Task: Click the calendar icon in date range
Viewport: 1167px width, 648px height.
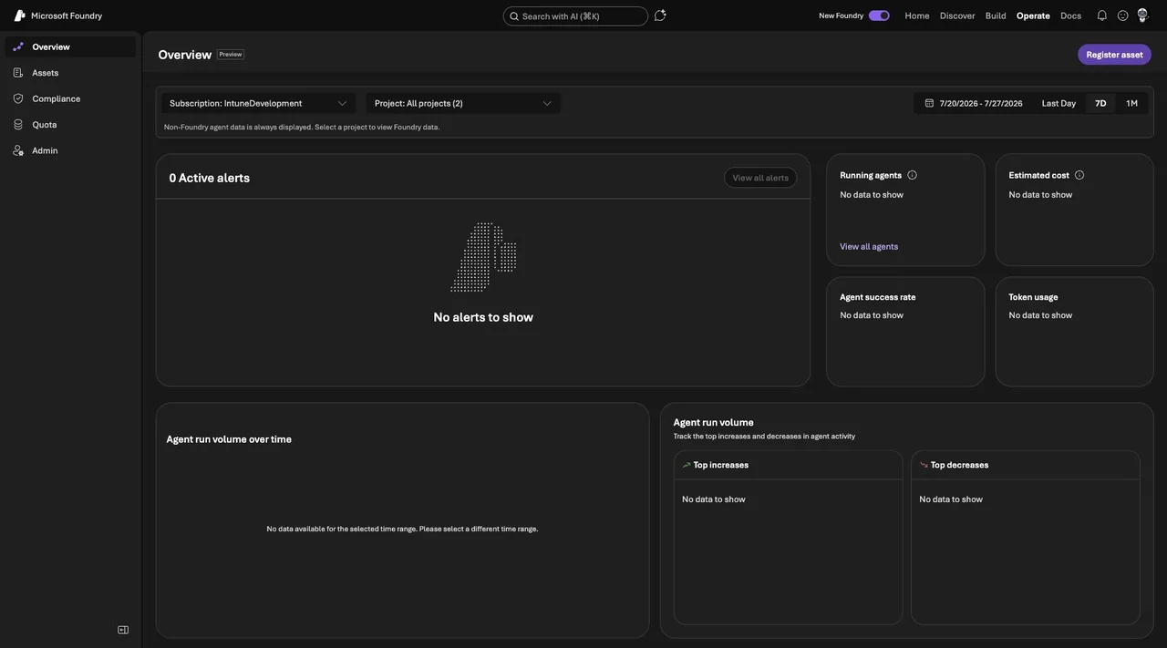Action: (x=929, y=103)
